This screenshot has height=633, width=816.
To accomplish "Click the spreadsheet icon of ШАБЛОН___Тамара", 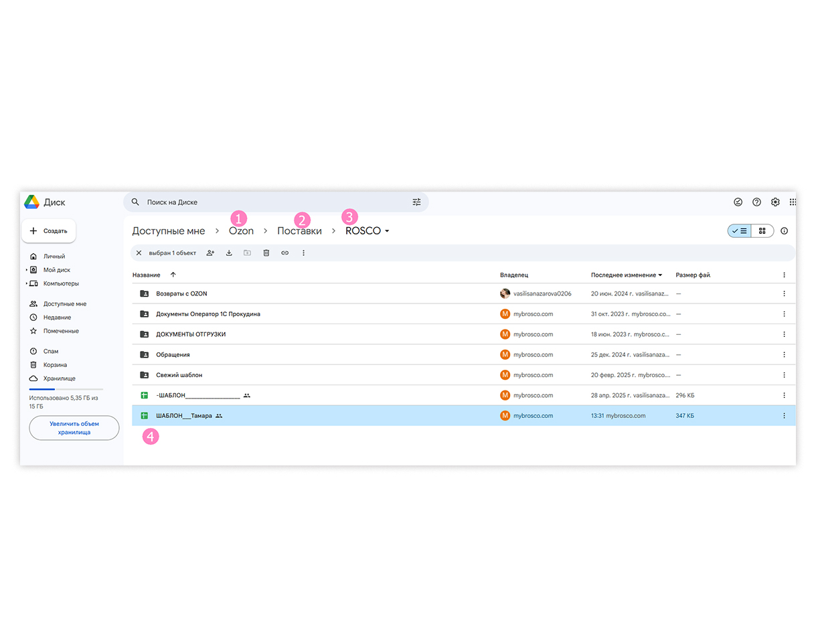I will pos(144,415).
